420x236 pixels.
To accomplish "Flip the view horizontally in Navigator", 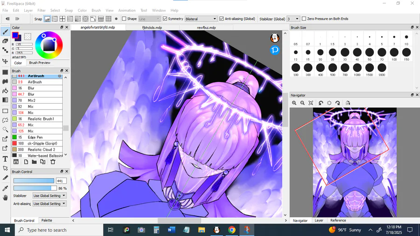I will (x=348, y=103).
